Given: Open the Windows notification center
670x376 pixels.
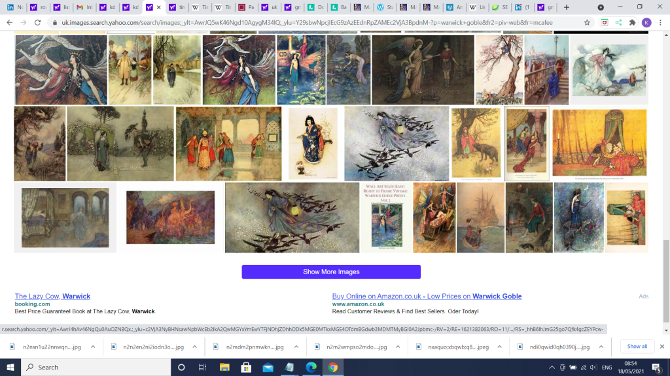Looking at the screenshot, I should 656,367.
